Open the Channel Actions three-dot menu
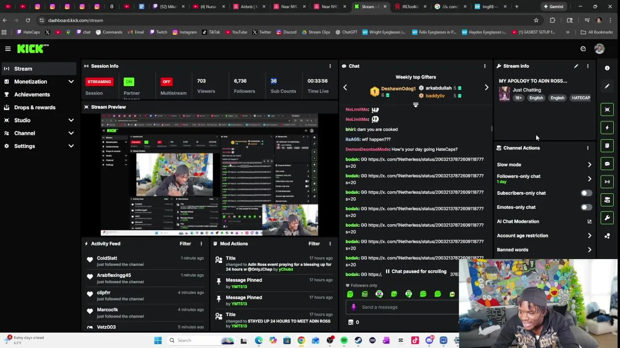620x348 pixels. pyautogui.click(x=588, y=148)
